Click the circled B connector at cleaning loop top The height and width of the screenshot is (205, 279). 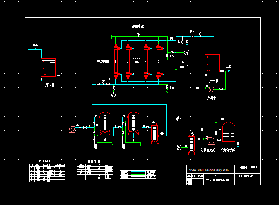click(179, 119)
